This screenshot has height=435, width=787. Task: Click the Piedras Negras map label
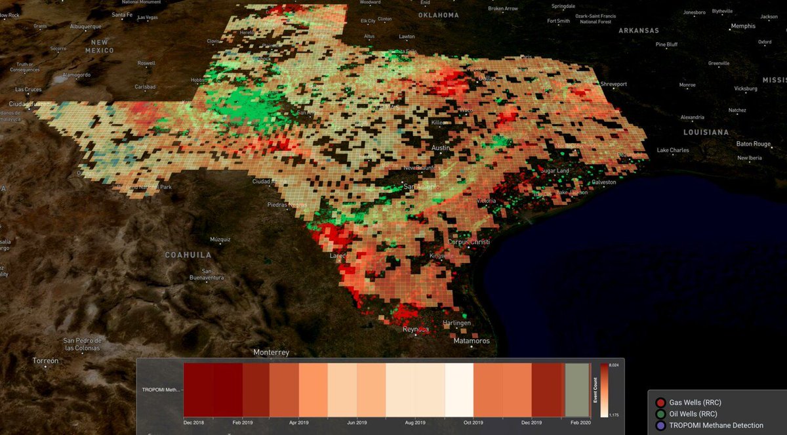point(287,205)
